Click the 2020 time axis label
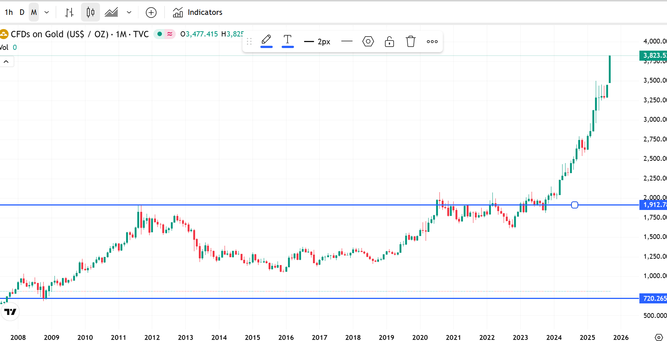 coord(420,337)
